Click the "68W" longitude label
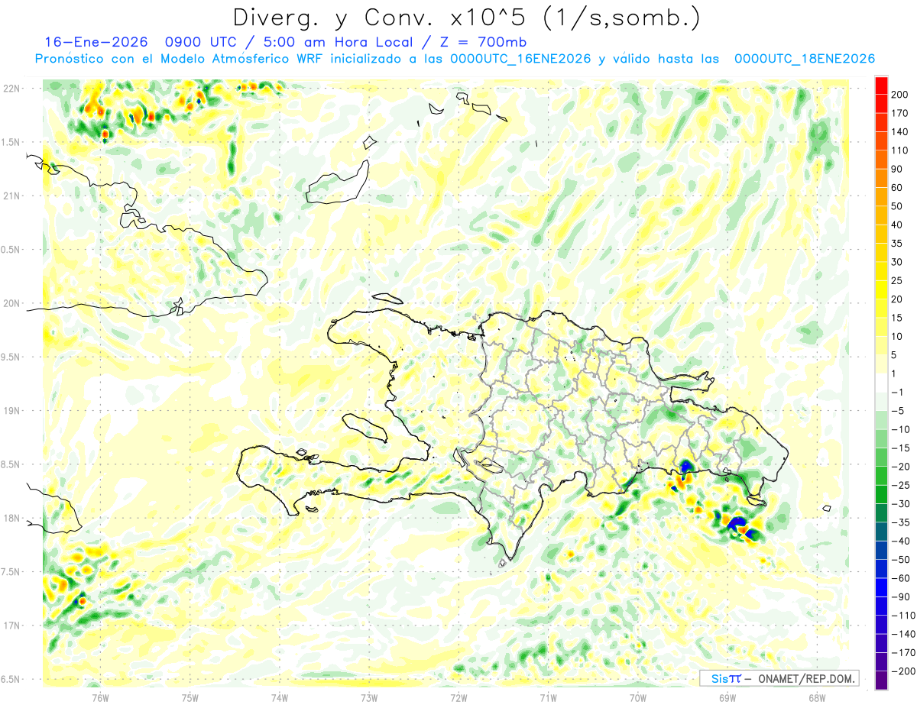The width and height of the screenshot is (917, 708). tap(816, 697)
